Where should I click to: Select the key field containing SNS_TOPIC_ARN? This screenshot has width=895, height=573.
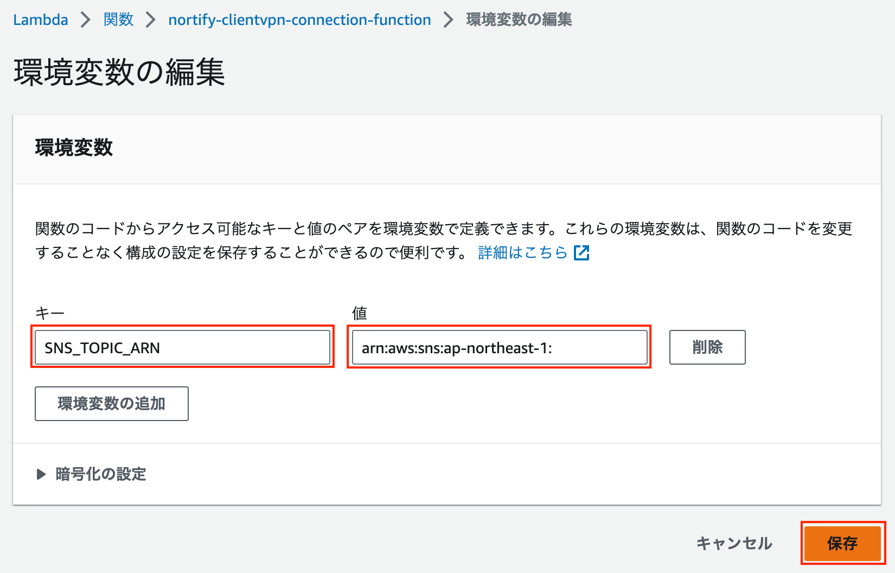tap(182, 347)
